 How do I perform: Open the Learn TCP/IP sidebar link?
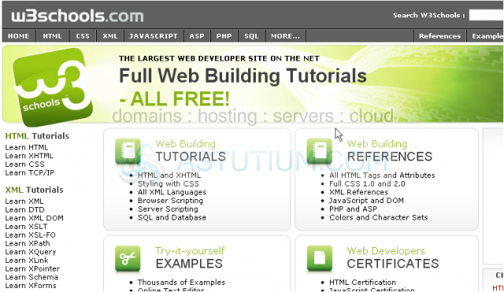click(30, 173)
